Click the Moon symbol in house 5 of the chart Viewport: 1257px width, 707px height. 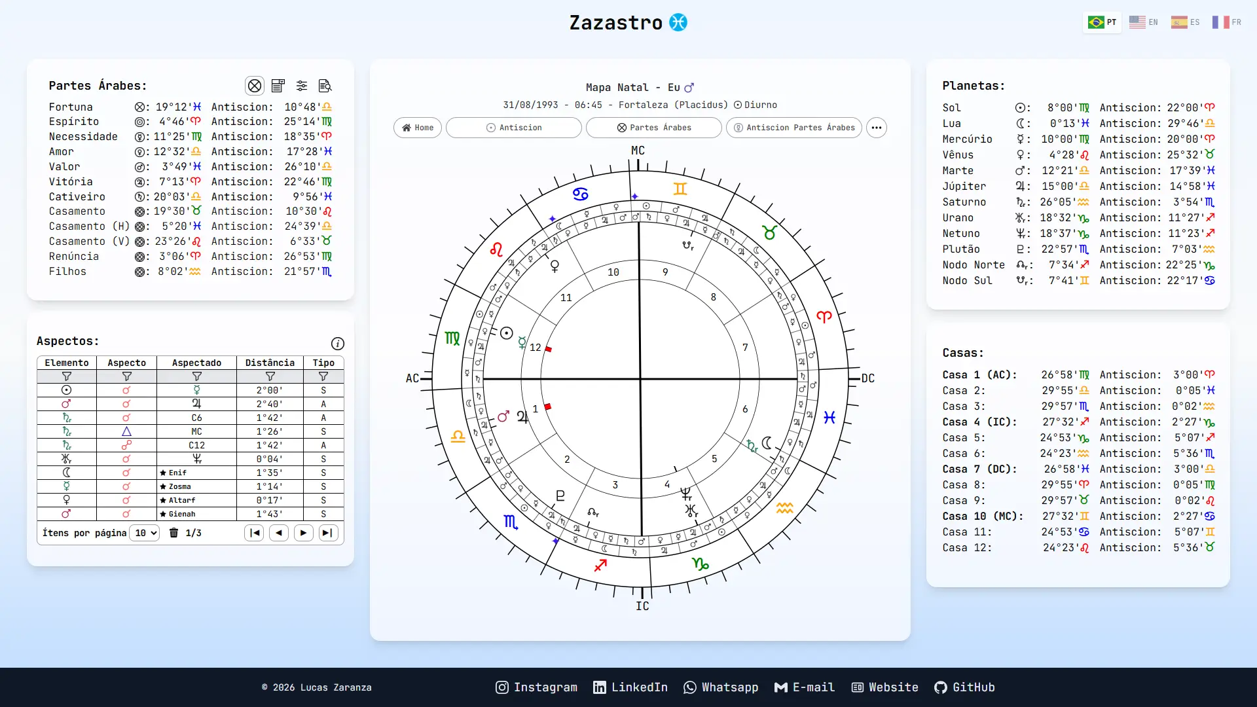pyautogui.click(x=767, y=443)
